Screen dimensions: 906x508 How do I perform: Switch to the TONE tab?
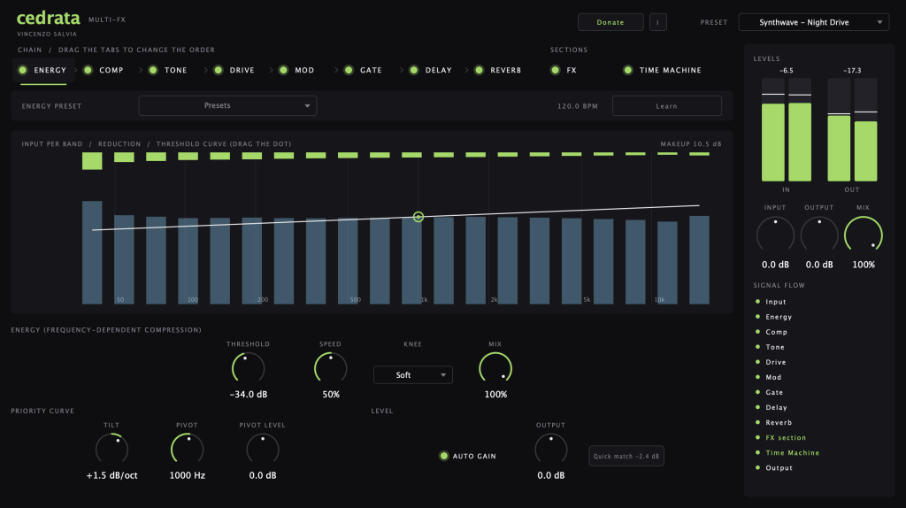point(176,71)
